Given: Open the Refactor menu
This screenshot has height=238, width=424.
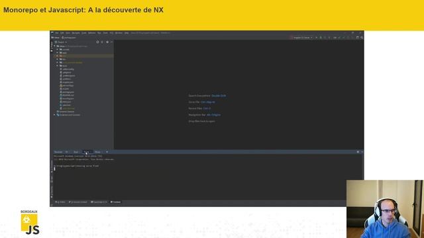Looking at the screenshot, I should 92,33.
